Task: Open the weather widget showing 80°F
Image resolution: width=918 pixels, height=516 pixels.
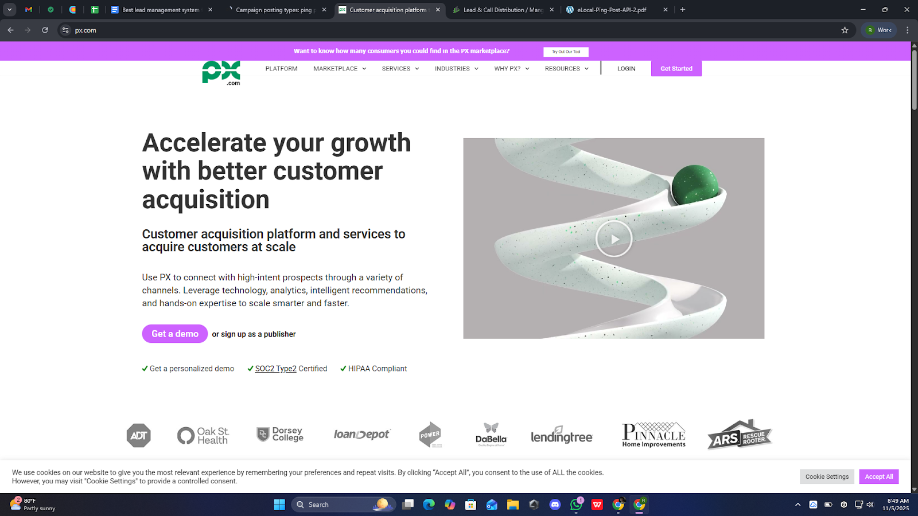Action: pos(33,505)
